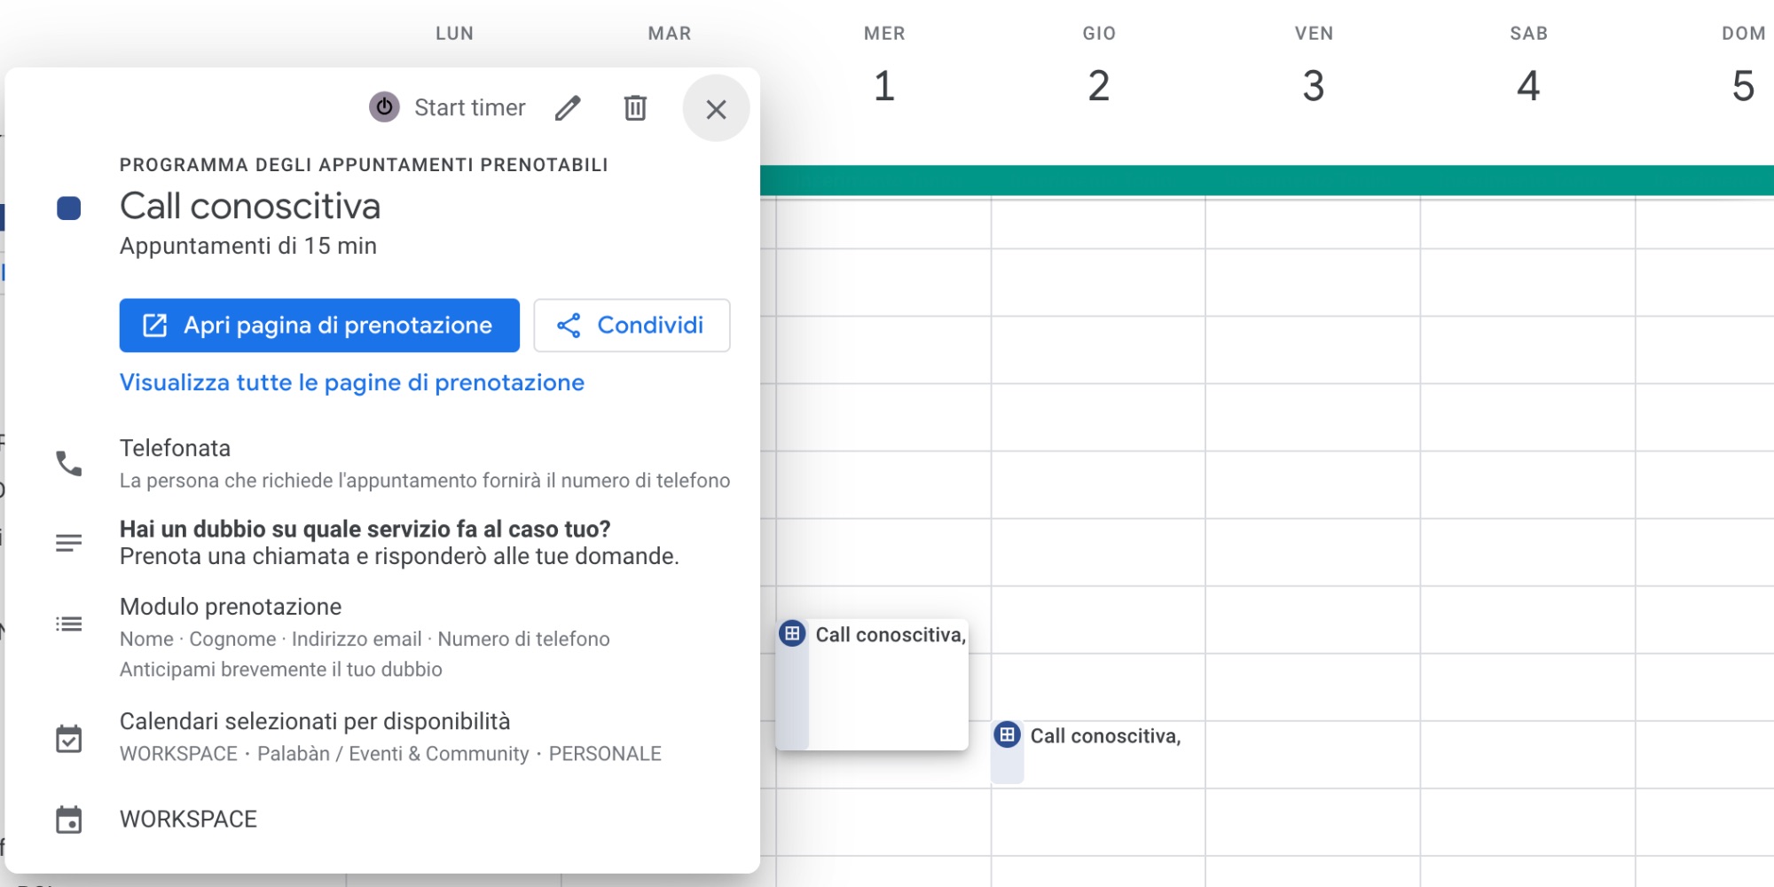Select day 4 under SAB header

tap(1527, 86)
